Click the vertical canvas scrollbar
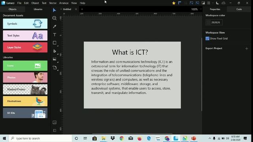Image resolution: width=253 pixels, height=142 pixels. (202, 75)
